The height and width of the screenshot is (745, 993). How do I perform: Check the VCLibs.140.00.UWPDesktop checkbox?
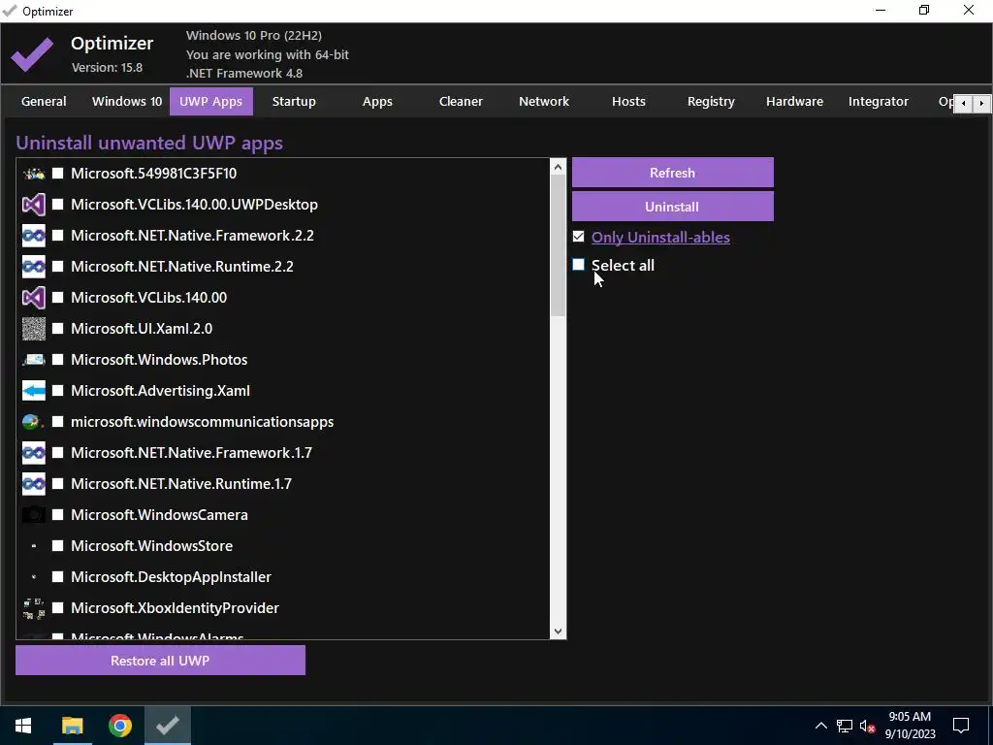(57, 205)
